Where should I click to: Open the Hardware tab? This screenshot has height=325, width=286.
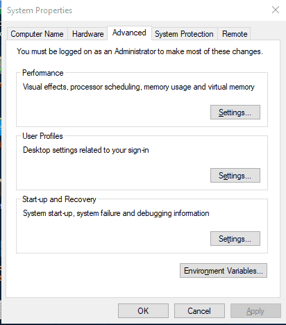click(87, 34)
